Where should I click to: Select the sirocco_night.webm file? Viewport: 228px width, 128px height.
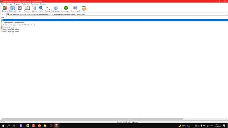[x=9, y=27]
